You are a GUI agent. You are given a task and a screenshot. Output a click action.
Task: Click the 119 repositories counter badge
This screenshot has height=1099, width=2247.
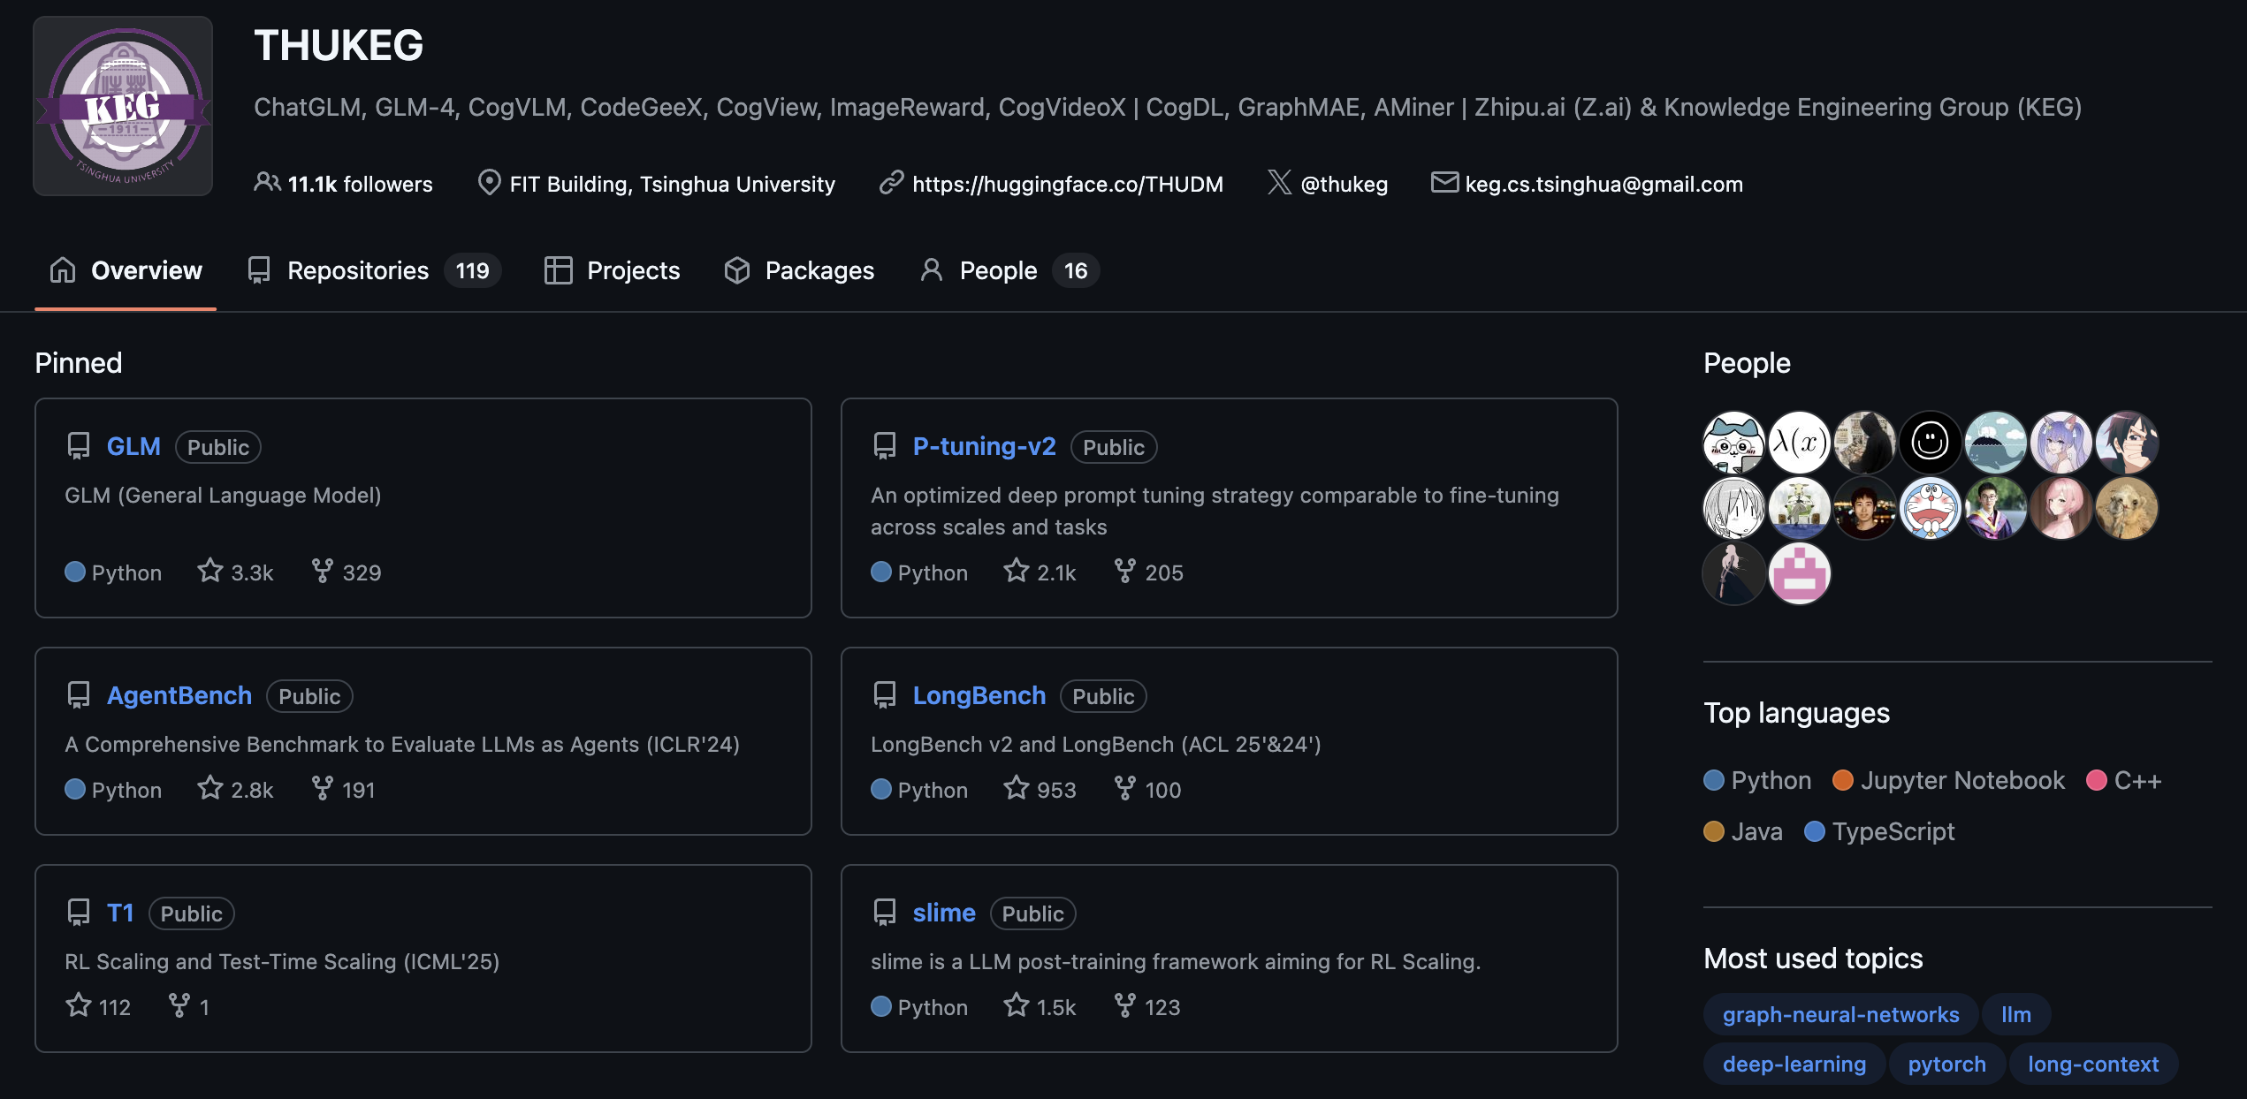[473, 270]
